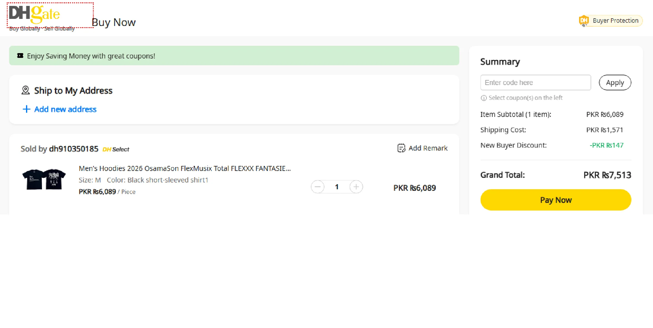
Task: Click Add new address link
Action: 65,109
